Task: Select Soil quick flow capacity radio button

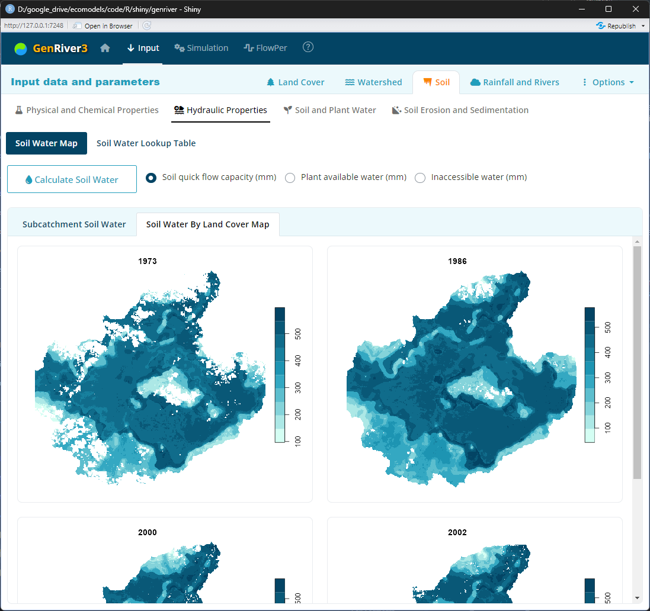Action: [151, 178]
